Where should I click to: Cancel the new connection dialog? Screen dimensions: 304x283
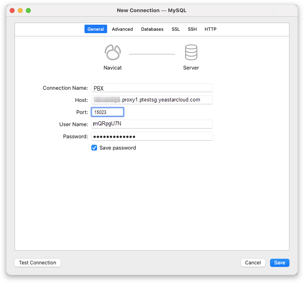(x=253, y=263)
